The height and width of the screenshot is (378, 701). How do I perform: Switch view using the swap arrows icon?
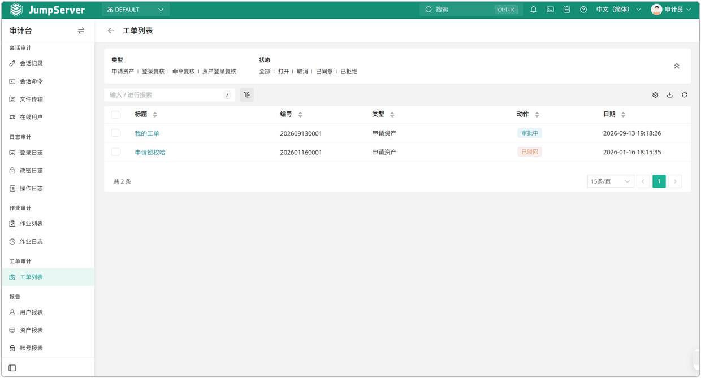[x=81, y=31]
